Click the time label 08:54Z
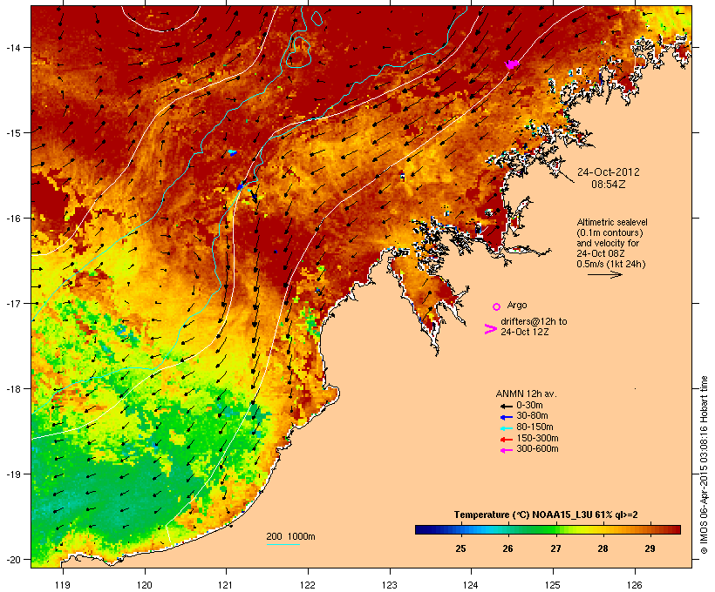This screenshot has width=715, height=592. [x=609, y=185]
